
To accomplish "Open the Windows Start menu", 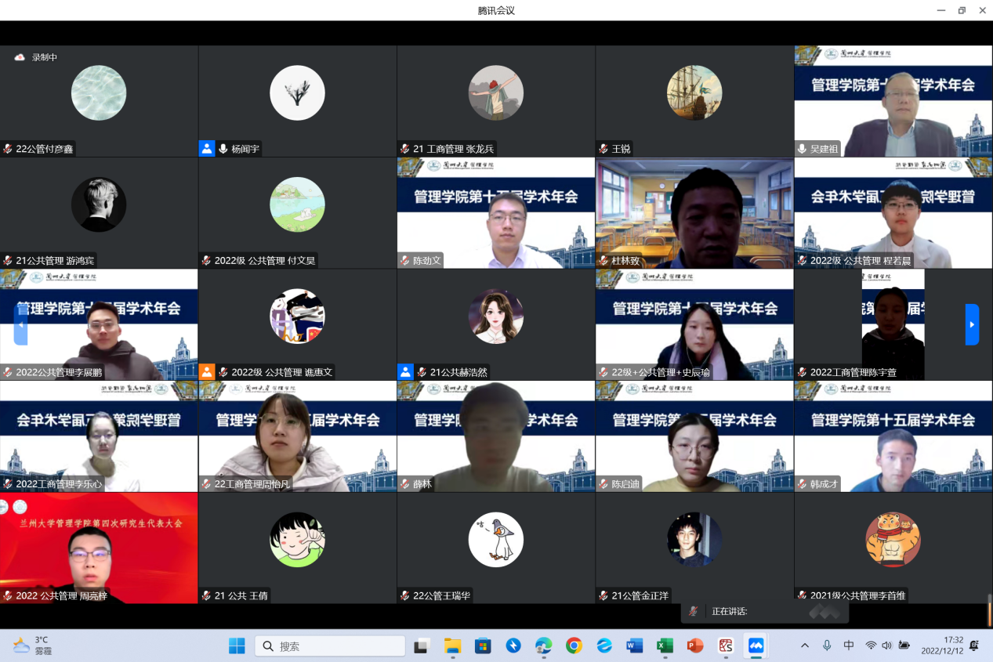I will (x=237, y=646).
